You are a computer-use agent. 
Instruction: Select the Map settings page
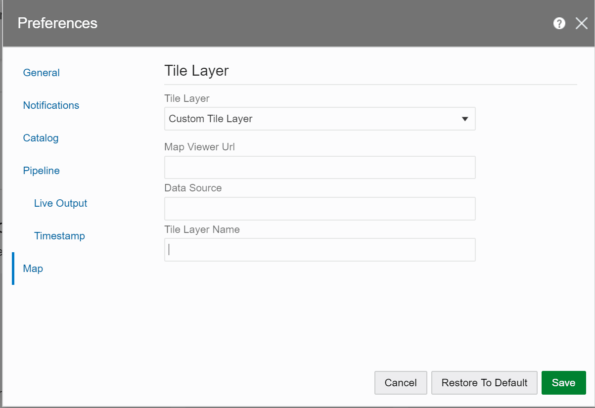pyautogui.click(x=33, y=269)
